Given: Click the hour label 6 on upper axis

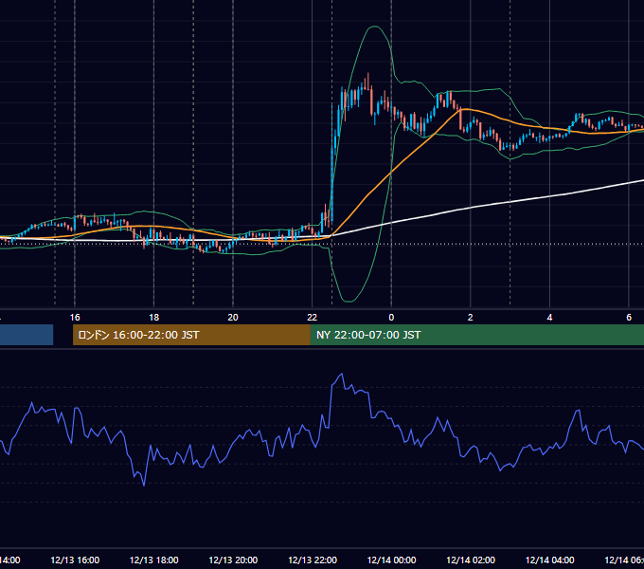Looking at the screenshot, I should 629,317.
